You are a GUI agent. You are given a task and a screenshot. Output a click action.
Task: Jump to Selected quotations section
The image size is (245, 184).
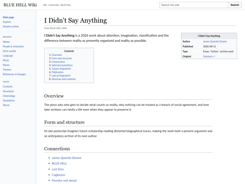click(62, 65)
